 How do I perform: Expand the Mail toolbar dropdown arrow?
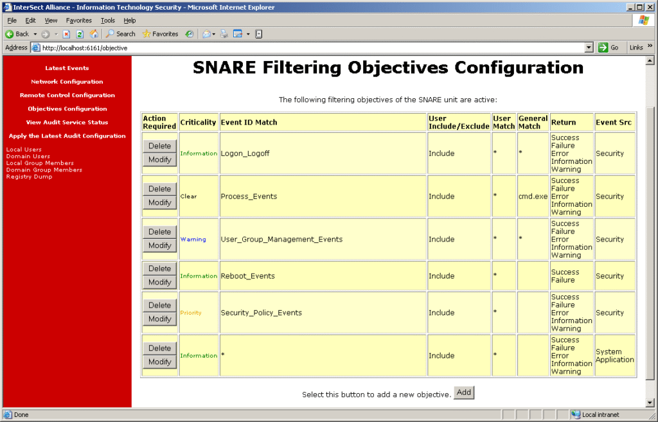coord(213,34)
